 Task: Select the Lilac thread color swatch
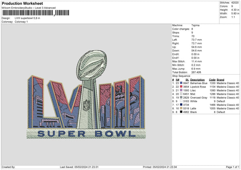pos(181,90)
